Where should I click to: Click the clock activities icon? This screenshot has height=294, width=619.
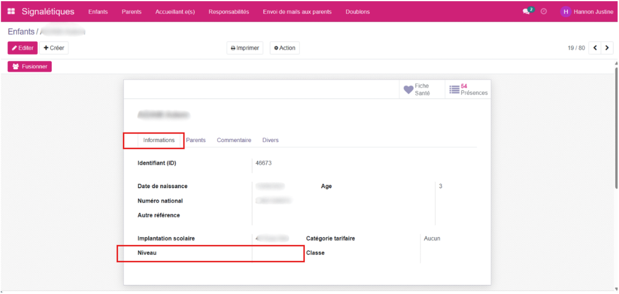click(544, 11)
